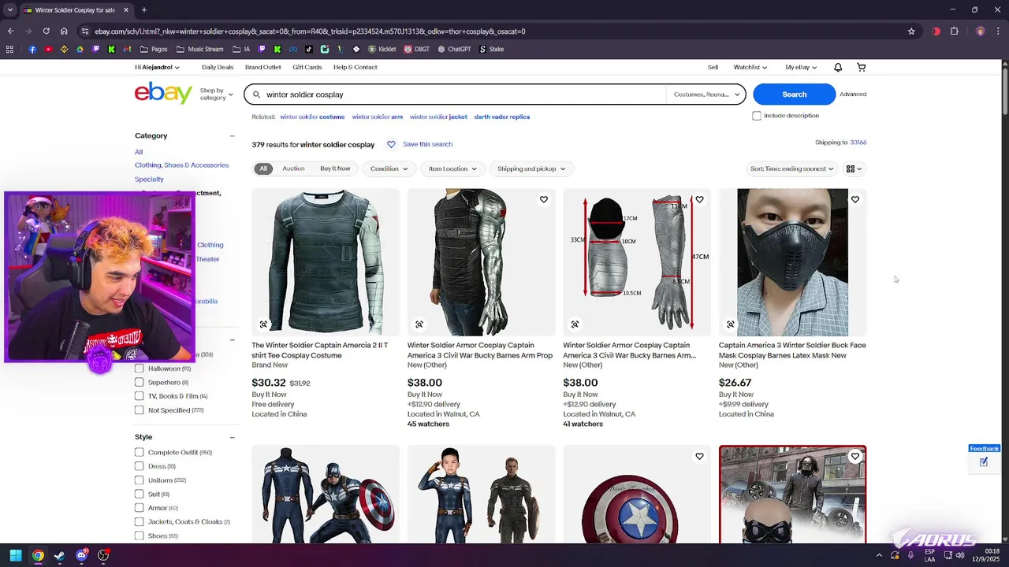Open Clothing, Shoes & Accessories category
This screenshot has width=1009, height=567.
(x=181, y=165)
